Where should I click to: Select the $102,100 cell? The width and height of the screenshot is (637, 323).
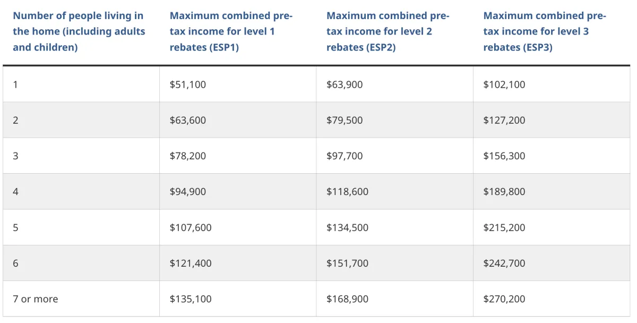point(504,84)
